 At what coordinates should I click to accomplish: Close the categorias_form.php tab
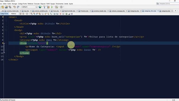tap(158, 11)
